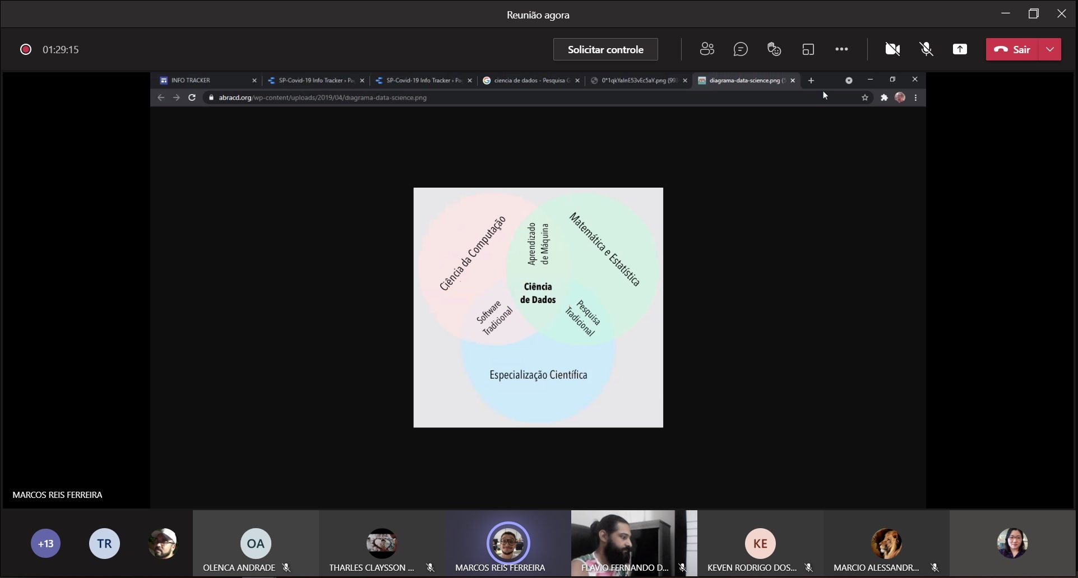Open the +13 more participants bubble
Screen dimensions: 1078x578
pyautogui.click(x=46, y=543)
